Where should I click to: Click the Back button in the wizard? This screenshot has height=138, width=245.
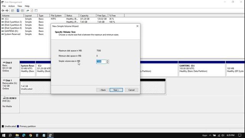[103, 90]
